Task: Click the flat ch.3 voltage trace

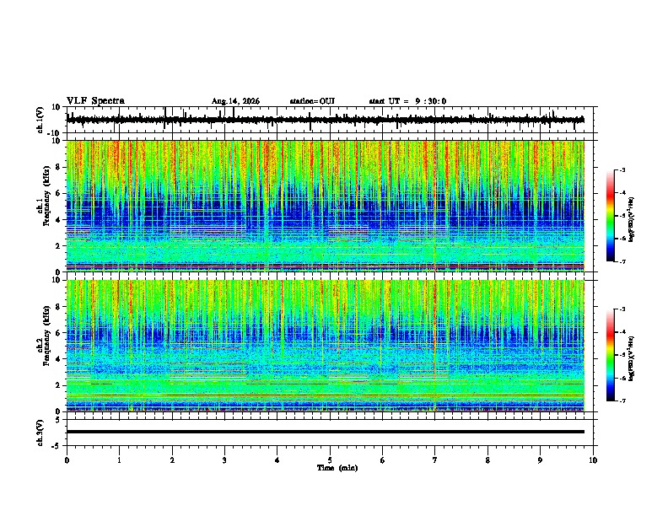Action: pos(325,432)
